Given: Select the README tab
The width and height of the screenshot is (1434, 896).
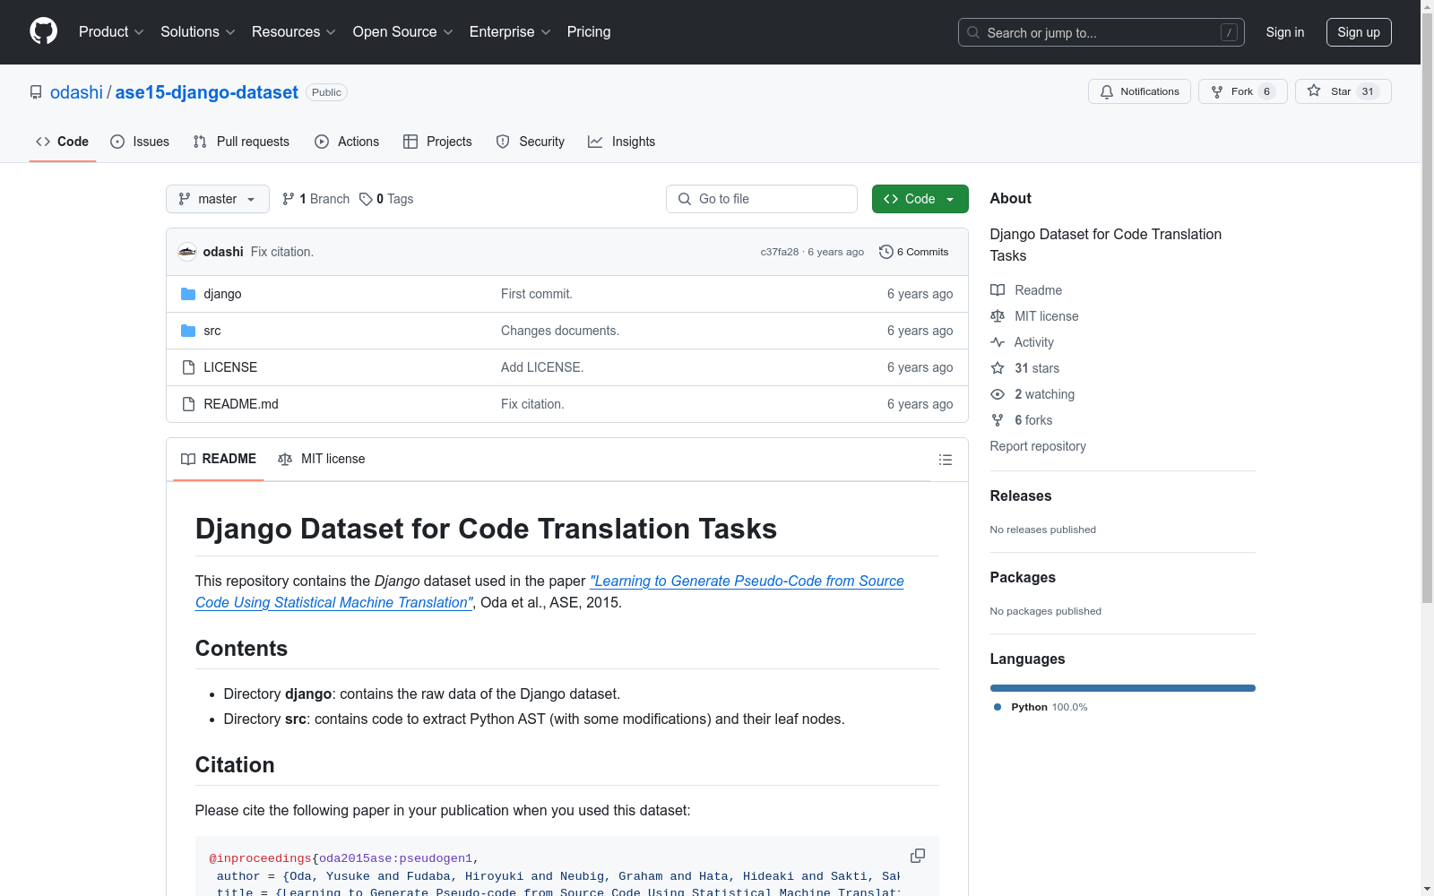Looking at the screenshot, I should click(x=219, y=459).
